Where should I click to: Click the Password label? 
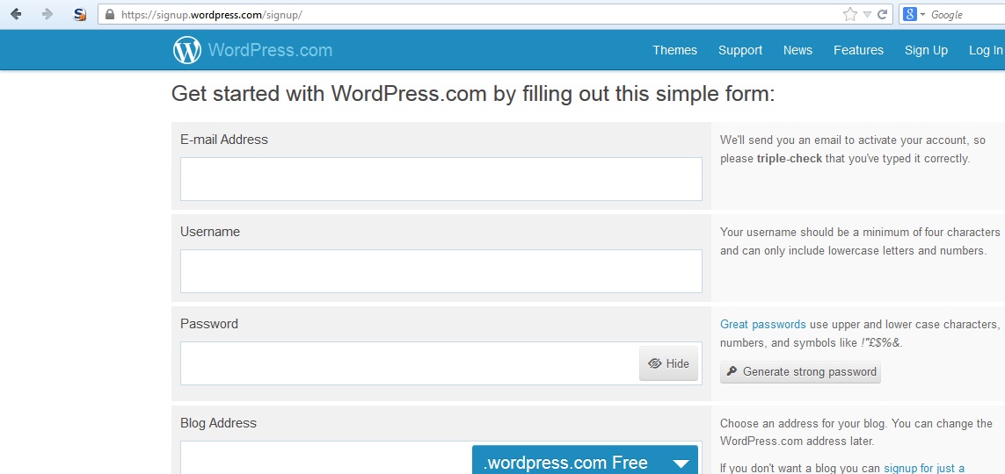[x=209, y=324]
